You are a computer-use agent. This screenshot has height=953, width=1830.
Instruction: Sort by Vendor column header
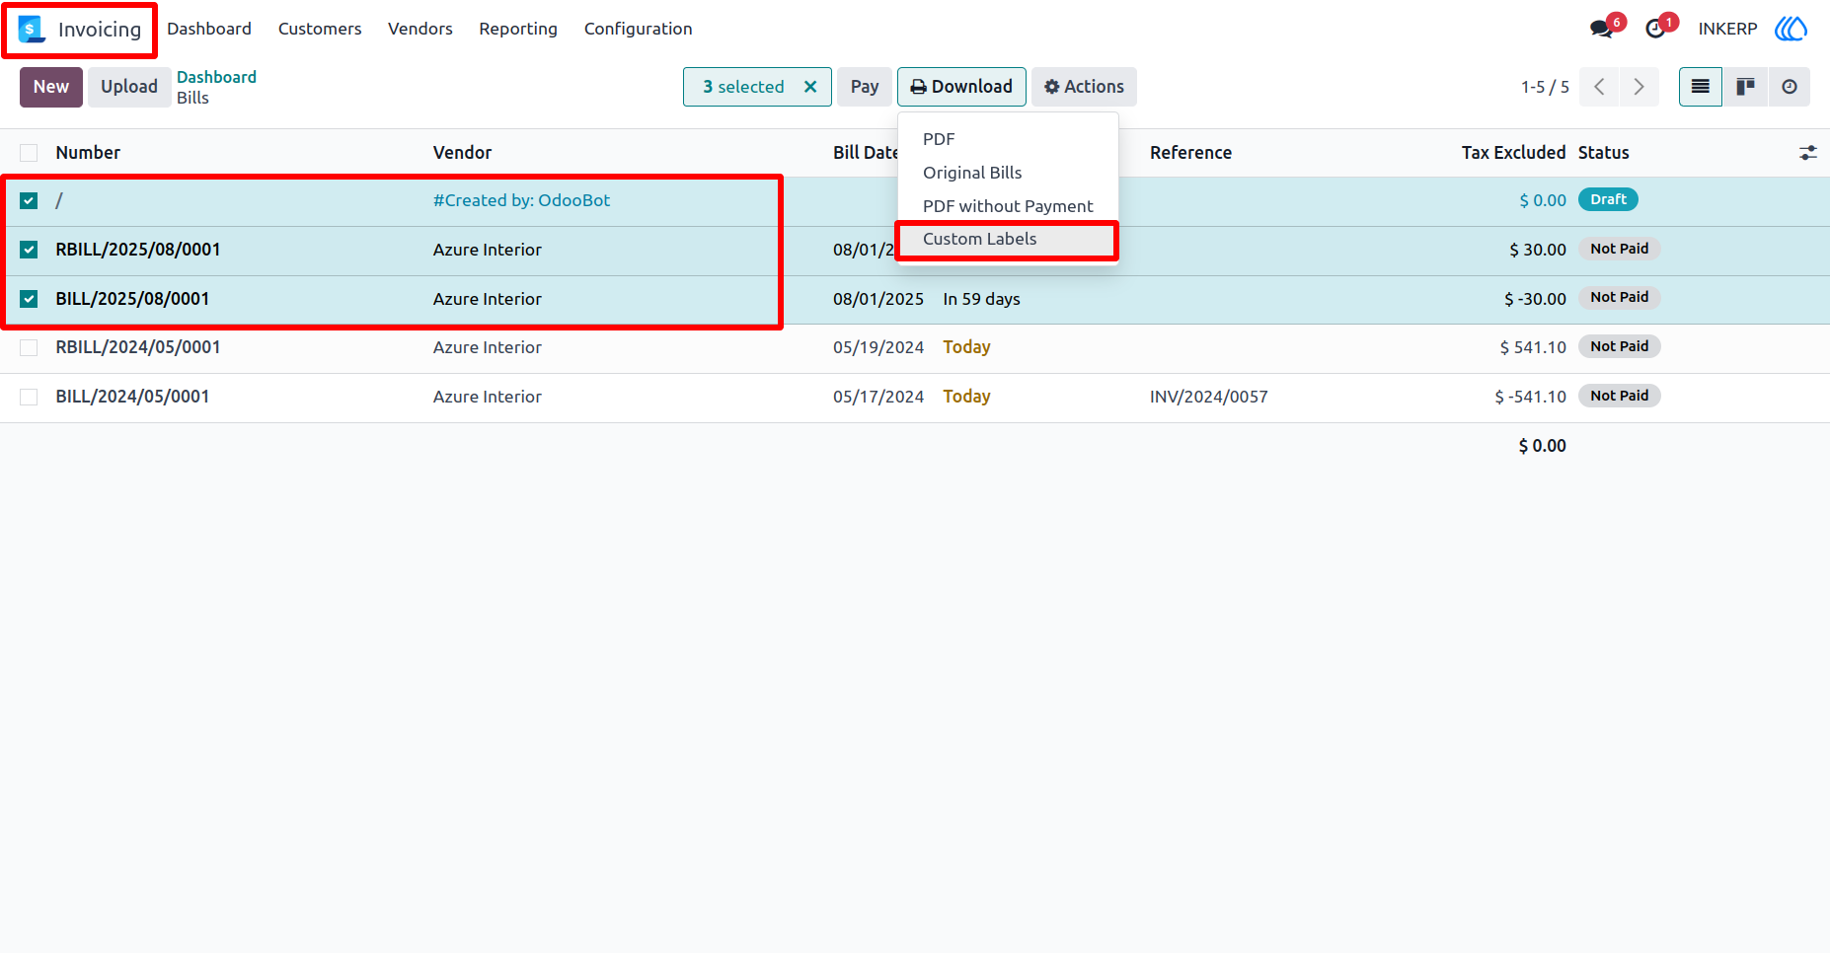pyautogui.click(x=462, y=153)
